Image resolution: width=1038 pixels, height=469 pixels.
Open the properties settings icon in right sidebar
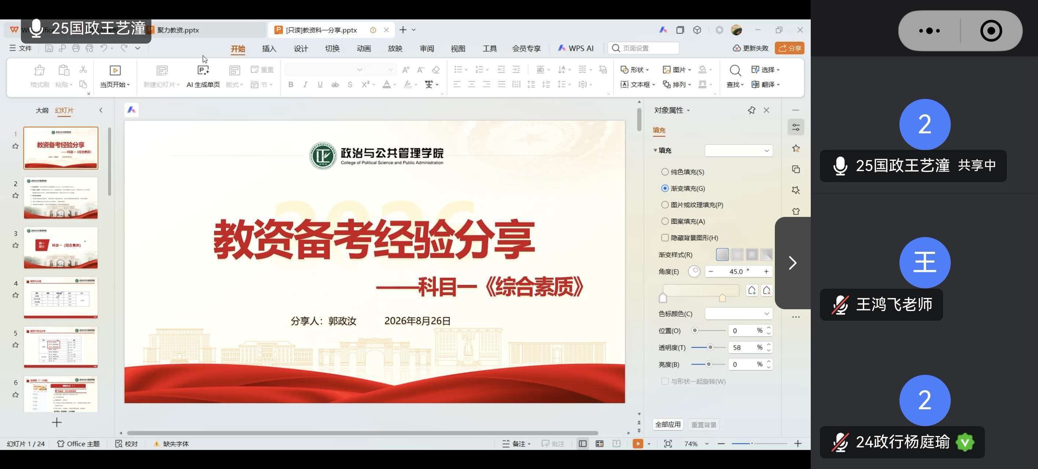coord(796,127)
